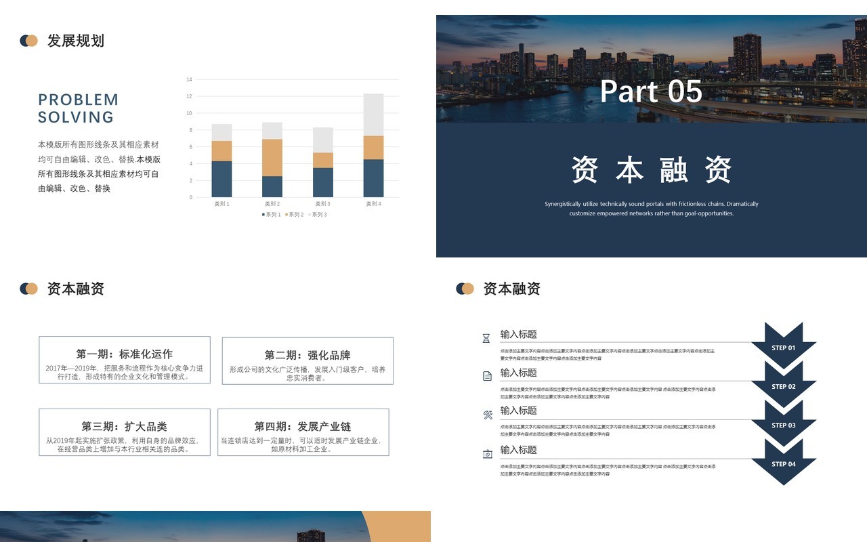This screenshot has height=542, width=867.
Task: Click the orange circle shape on the bottom slide
Action: tap(397, 526)
